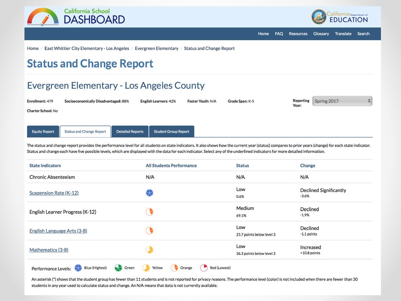Image resolution: width=401 pixels, height=301 pixels.
Task: Click the +10.8 points change value
Action: tap(310, 253)
